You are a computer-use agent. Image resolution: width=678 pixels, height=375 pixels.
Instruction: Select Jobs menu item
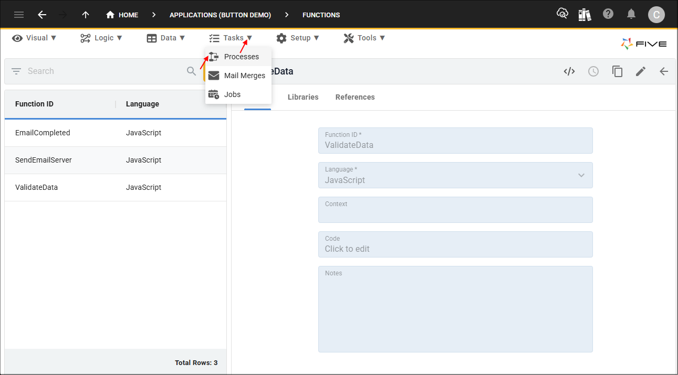click(x=238, y=94)
